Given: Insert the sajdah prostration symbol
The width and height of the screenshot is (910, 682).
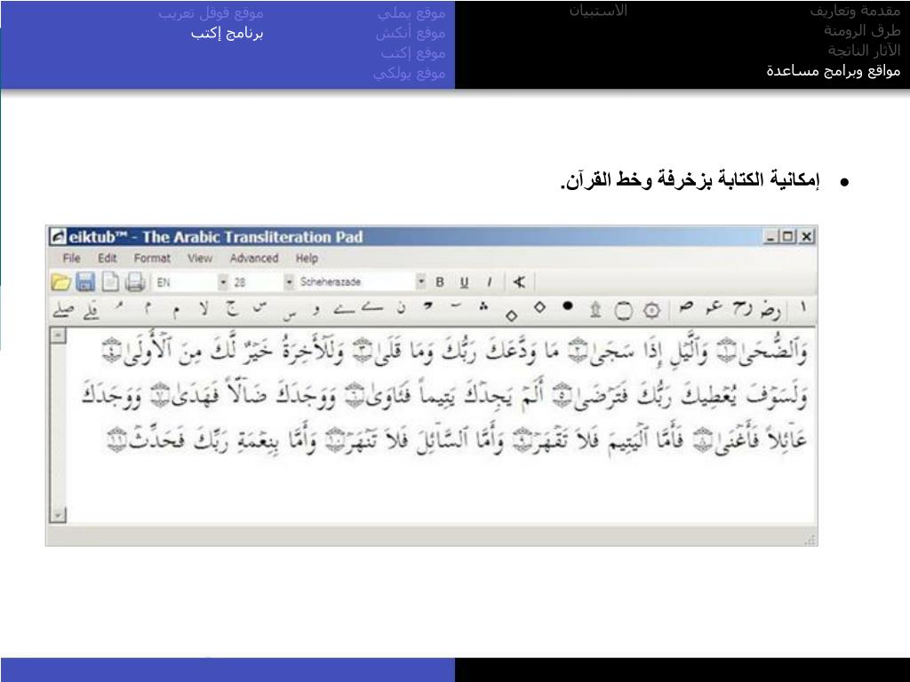Looking at the screenshot, I should [x=595, y=310].
